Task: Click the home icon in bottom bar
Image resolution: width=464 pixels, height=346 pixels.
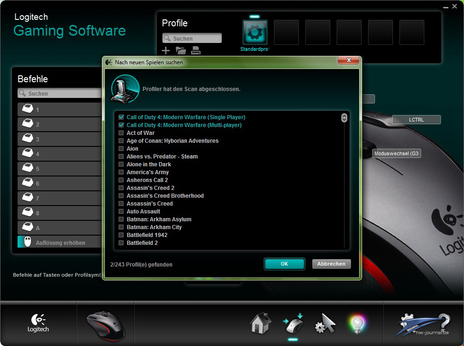Action: tap(261, 323)
